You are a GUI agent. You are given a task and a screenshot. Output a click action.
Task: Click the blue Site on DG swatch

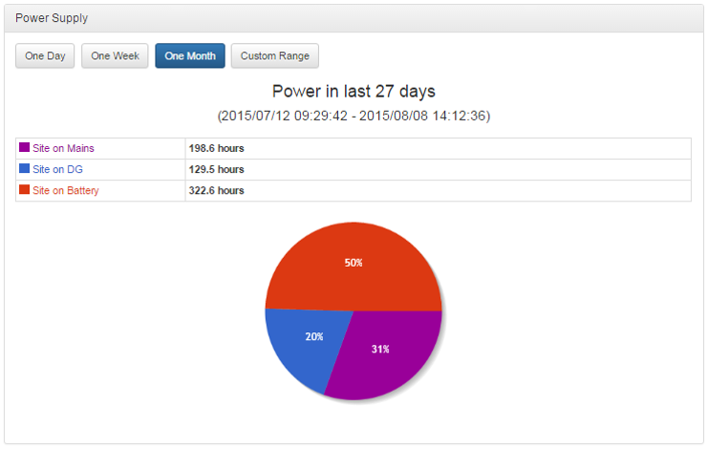[24, 168]
